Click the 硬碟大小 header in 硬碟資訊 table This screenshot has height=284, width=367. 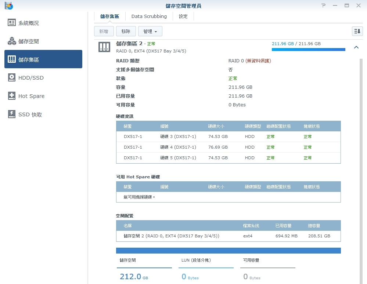pyautogui.click(x=216, y=126)
